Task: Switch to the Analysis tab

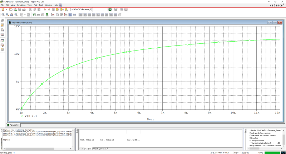Action: pyautogui.click(x=88, y=149)
